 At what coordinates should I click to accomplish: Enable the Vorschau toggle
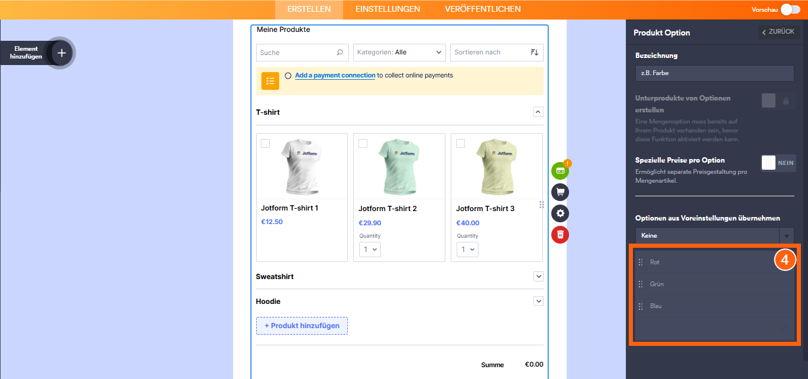coord(790,9)
